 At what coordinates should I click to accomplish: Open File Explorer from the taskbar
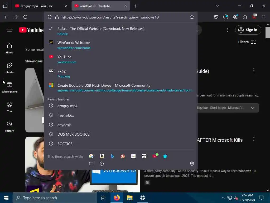click(130, 198)
